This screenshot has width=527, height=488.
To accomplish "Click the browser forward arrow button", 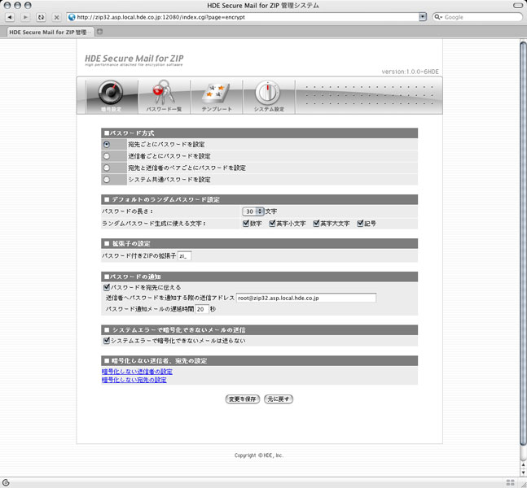I will pyautogui.click(x=25, y=17).
